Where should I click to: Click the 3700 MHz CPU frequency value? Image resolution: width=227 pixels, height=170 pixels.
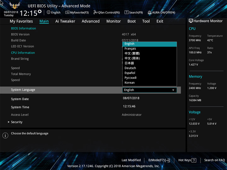point(195,40)
